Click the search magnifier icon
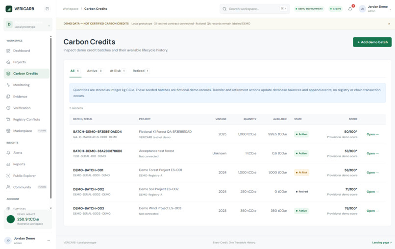The image size is (395, 249). click(224, 9)
